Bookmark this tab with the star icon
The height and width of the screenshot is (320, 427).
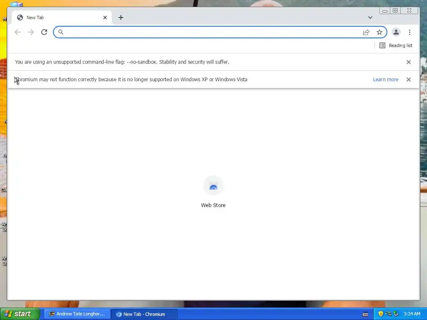coord(379,32)
